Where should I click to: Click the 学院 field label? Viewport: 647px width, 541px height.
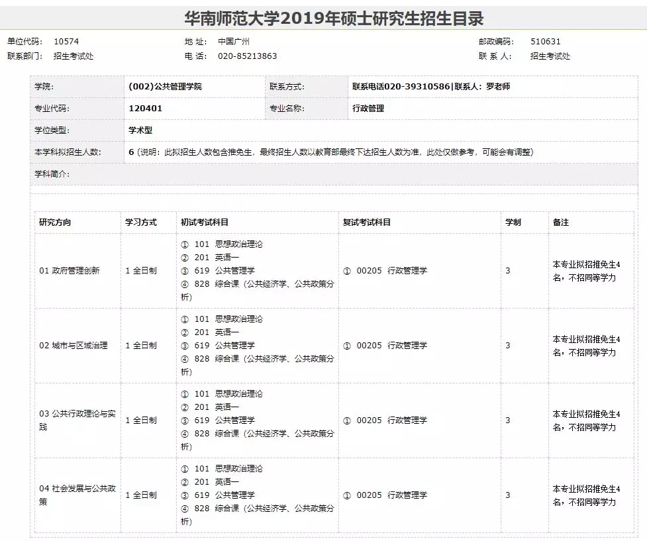click(x=44, y=87)
